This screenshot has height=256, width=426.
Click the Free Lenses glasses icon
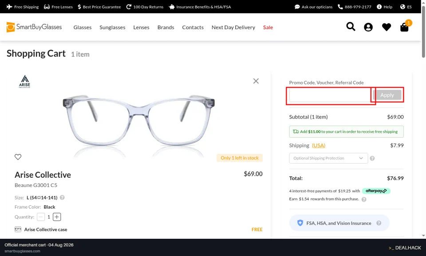47,7
